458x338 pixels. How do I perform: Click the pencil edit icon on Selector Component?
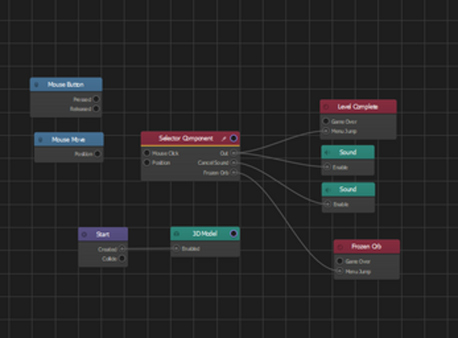[x=224, y=139]
